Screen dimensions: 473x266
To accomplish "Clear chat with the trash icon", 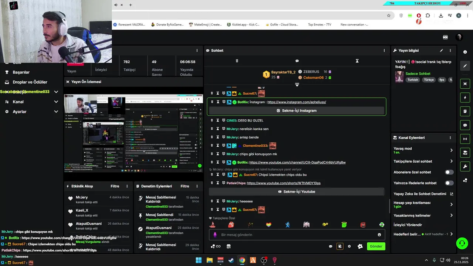I will tap(237, 61).
